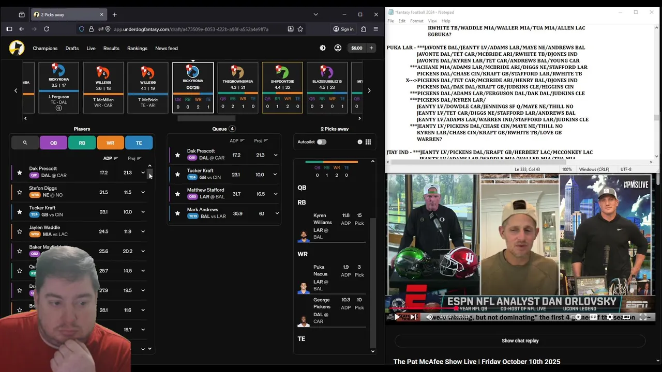Expand Matthew Stafford in Queue
Viewport: 662px width, 372px height.
276,194
